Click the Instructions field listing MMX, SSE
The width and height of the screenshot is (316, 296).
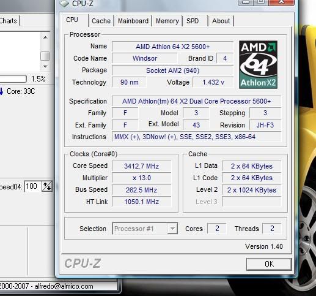(196, 137)
